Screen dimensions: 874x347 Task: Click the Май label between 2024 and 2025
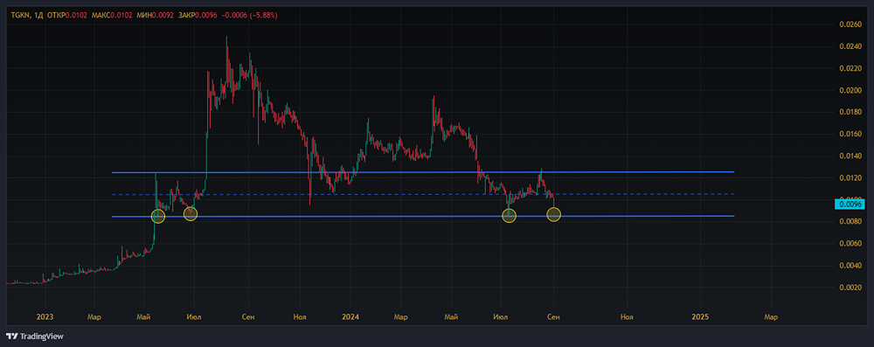coord(451,317)
